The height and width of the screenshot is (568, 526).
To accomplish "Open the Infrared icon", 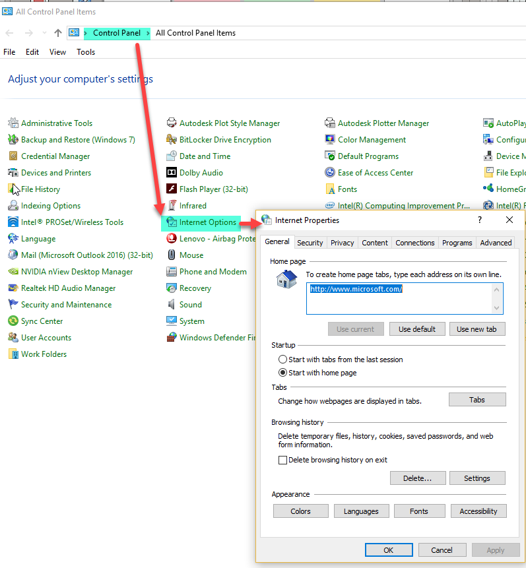I will click(172, 205).
